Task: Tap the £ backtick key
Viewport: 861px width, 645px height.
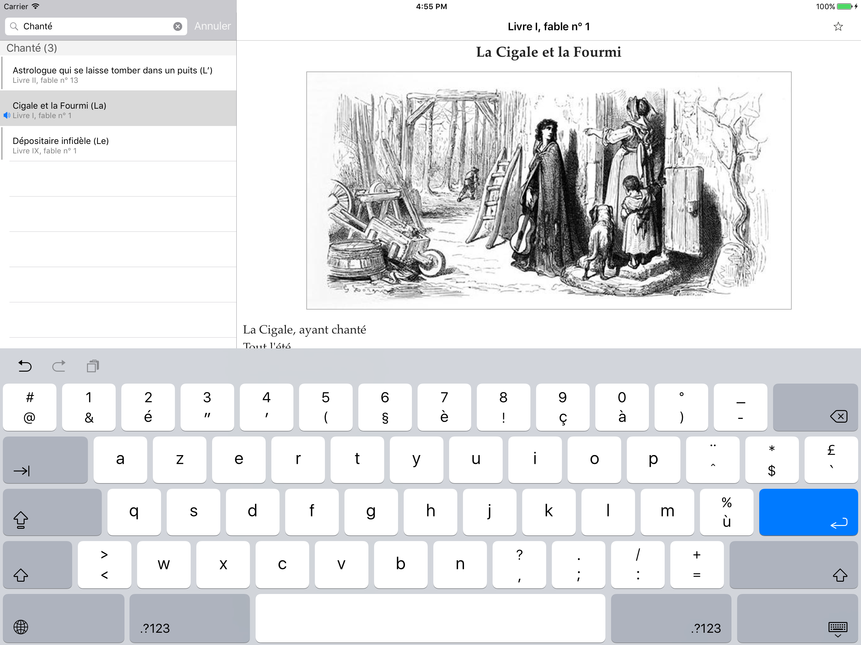Action: [x=831, y=460]
